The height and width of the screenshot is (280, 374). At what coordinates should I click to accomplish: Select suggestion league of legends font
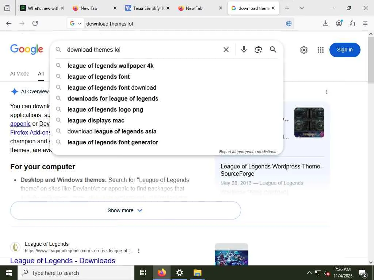point(167,77)
